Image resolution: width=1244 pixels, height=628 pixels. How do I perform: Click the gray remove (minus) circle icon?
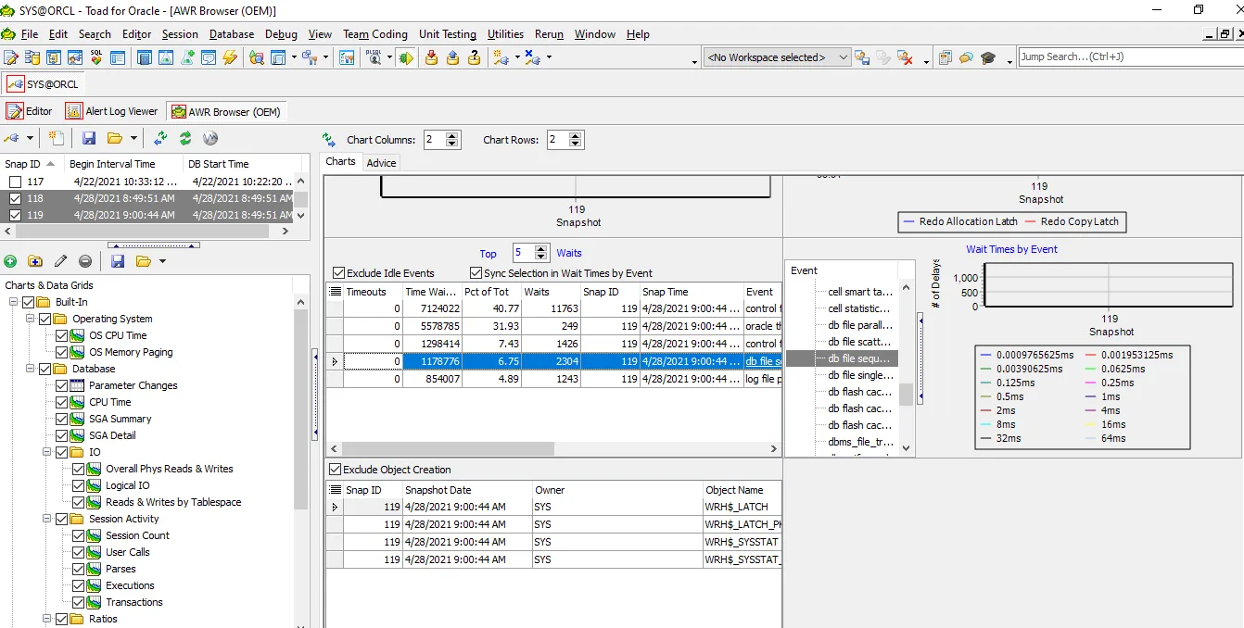point(85,261)
